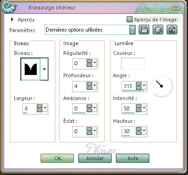
Task: Click into the Éclat value field
Action: tap(80, 131)
